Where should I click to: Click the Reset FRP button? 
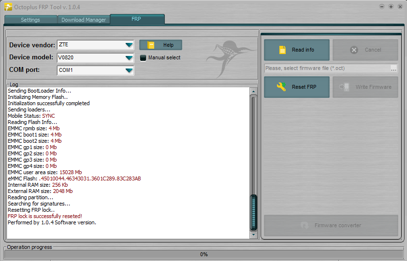tap(297, 87)
